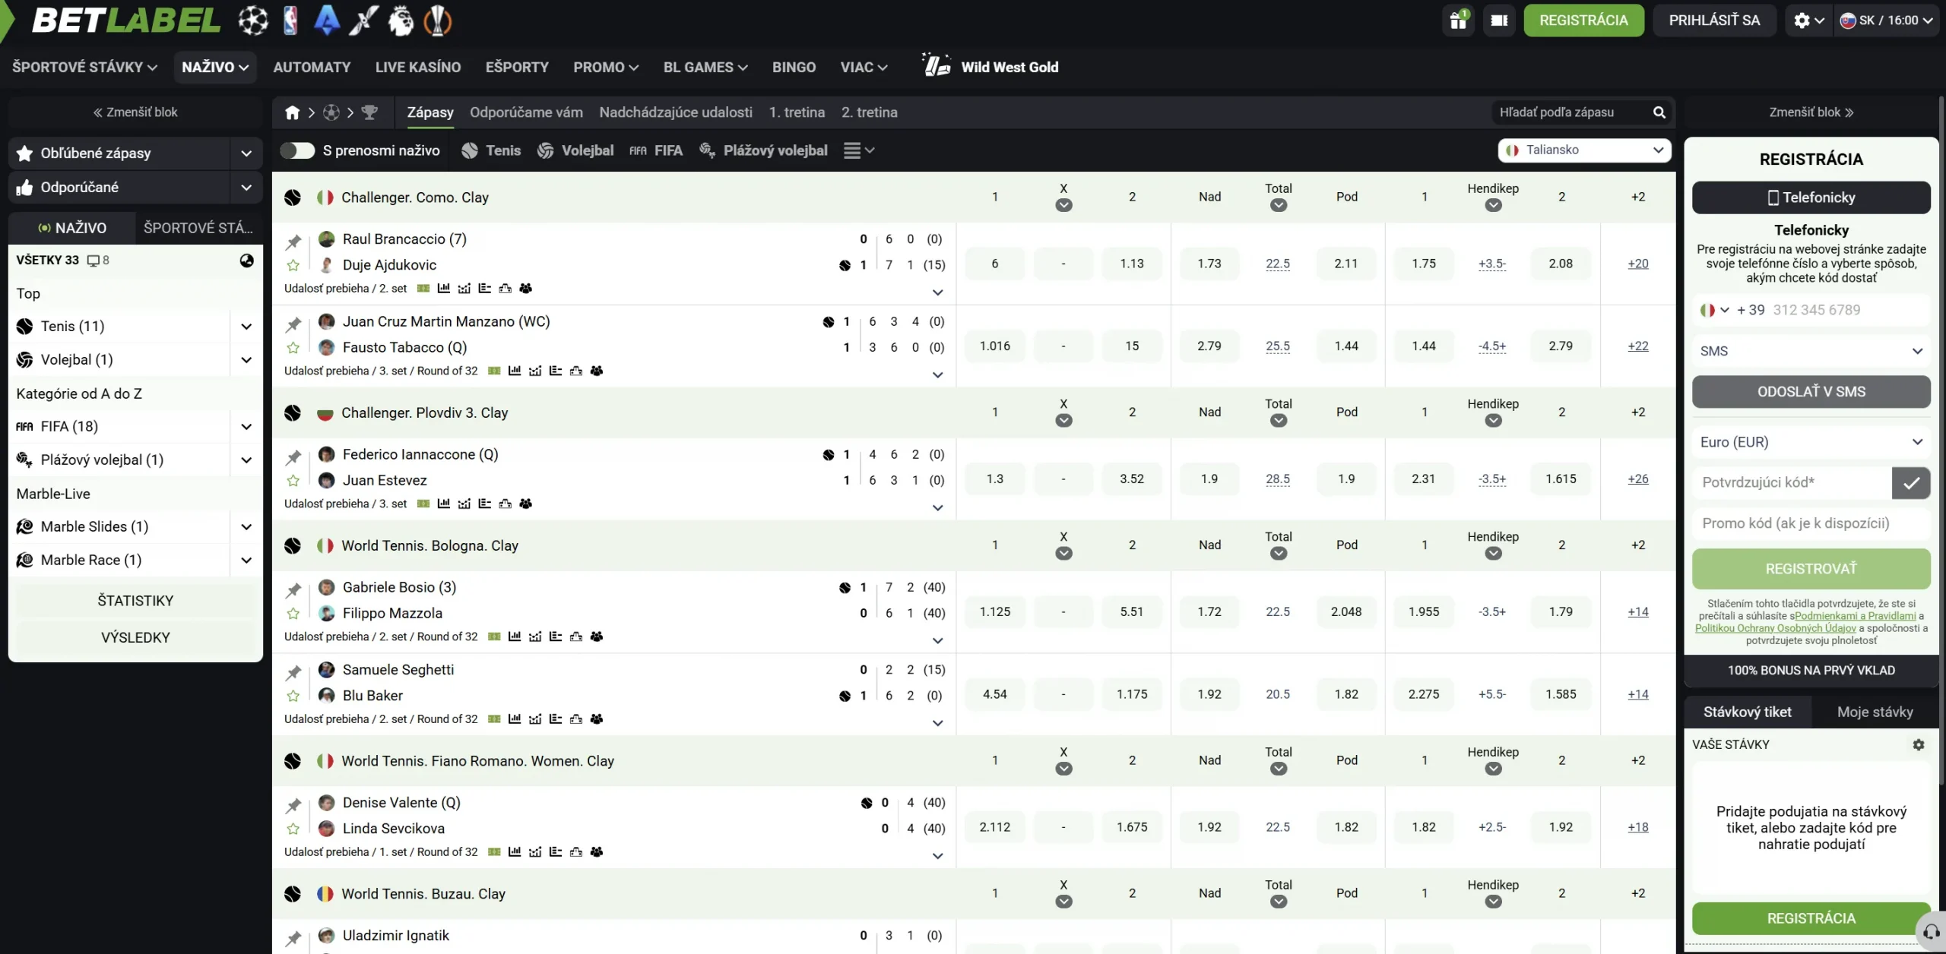Click the search magnifier icon

[1659, 112]
